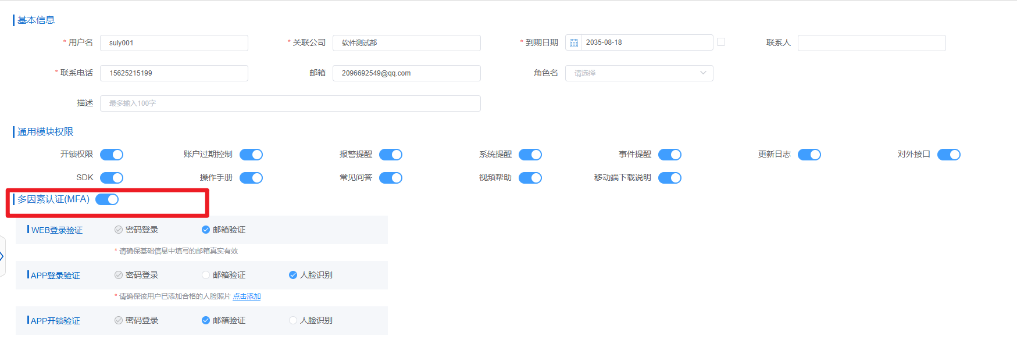This screenshot has width=1017, height=347.
Task: Click the calendar icon beside 到期日期
Action: click(573, 42)
